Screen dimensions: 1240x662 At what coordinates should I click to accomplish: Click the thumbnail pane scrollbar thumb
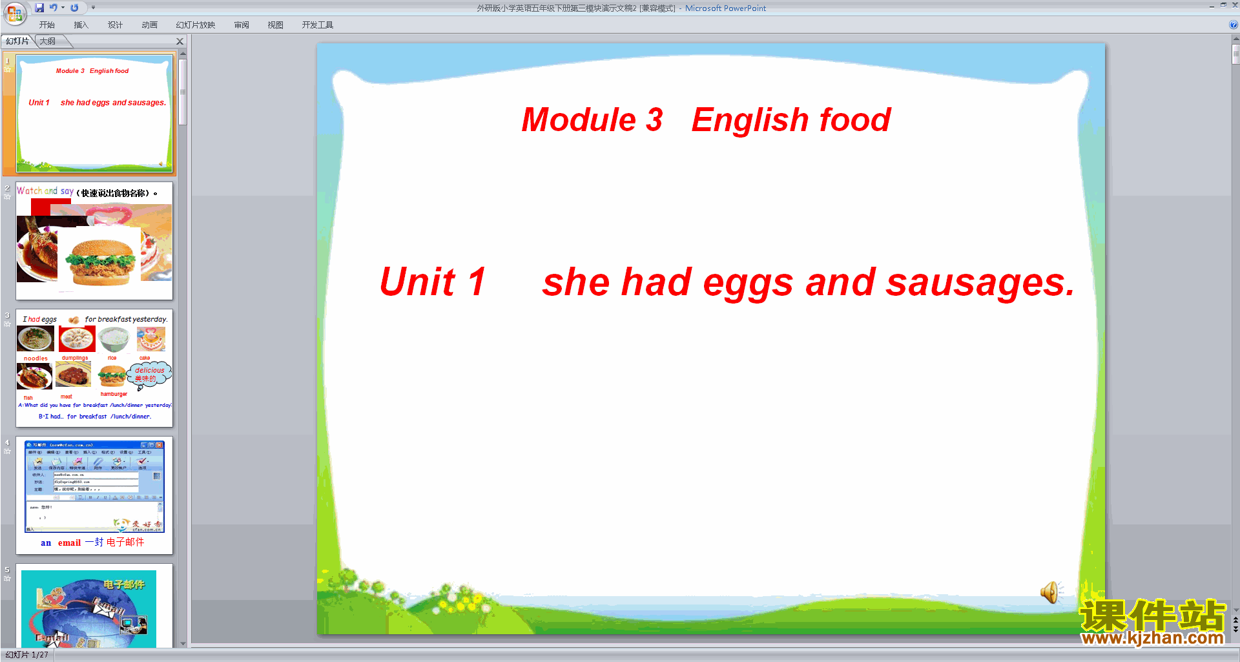coord(183,92)
